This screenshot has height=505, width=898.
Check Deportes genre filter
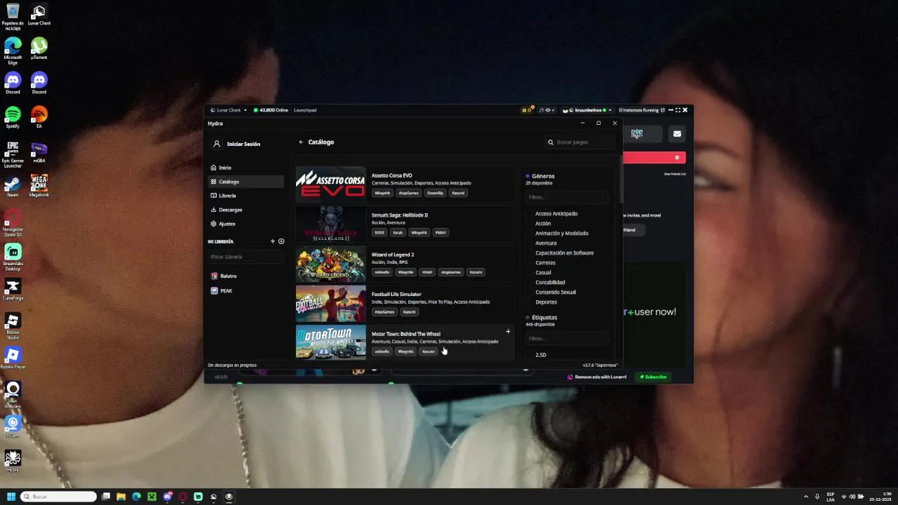(x=542, y=302)
